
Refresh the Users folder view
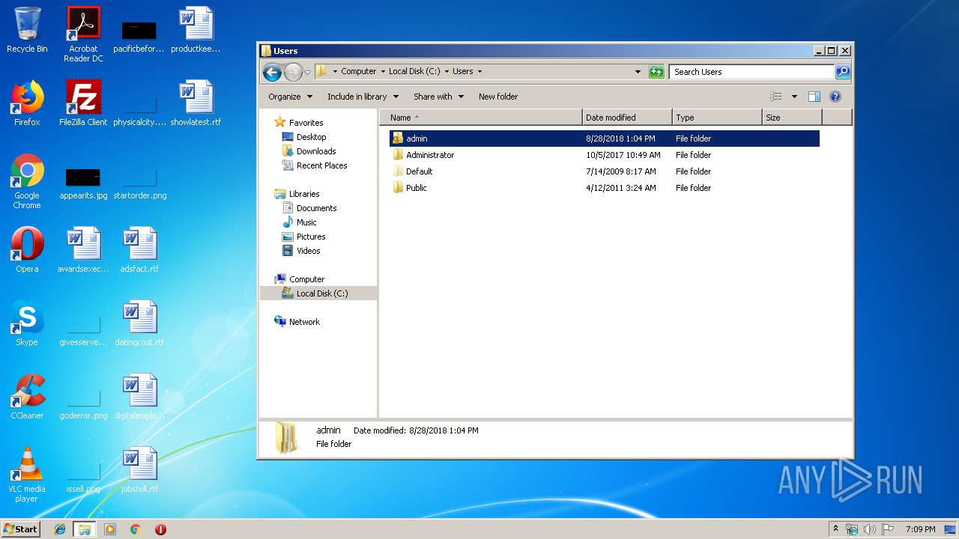coord(656,72)
